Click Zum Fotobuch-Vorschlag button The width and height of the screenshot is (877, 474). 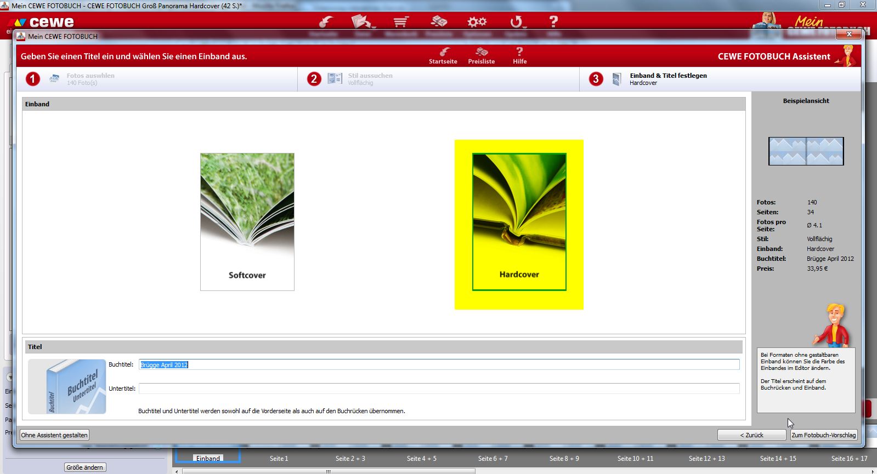[823, 435]
